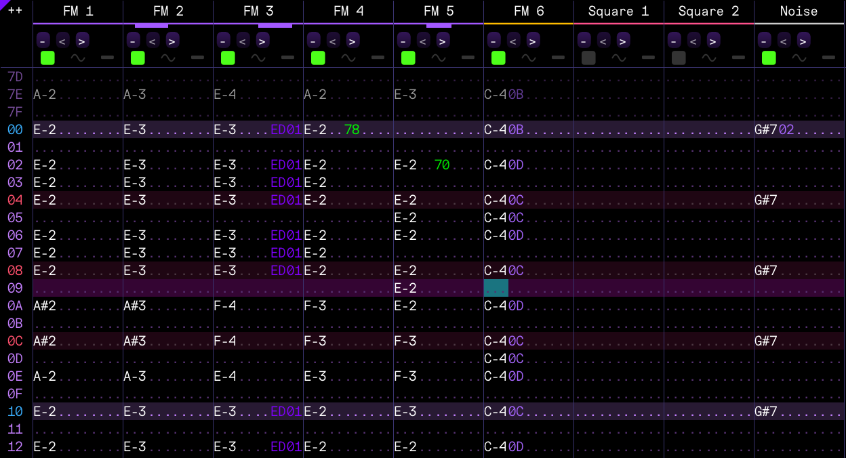Mute the FM 1 channel with green toggle

tap(47, 58)
